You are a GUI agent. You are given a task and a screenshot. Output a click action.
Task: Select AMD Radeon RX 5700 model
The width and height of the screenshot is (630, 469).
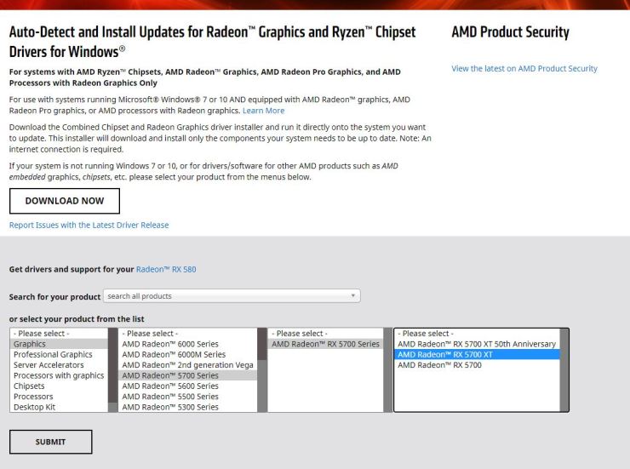(477, 364)
